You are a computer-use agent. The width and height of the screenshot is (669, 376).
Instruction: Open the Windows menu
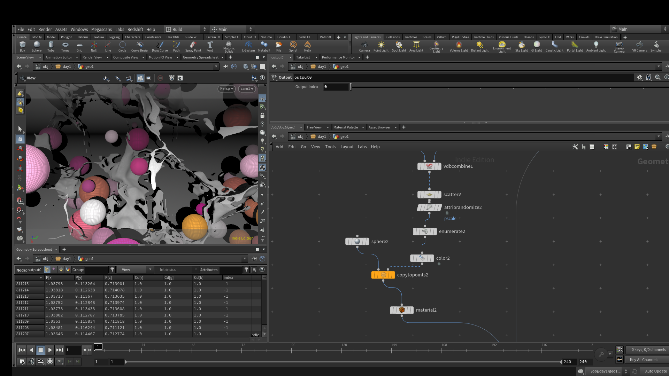coord(79,30)
